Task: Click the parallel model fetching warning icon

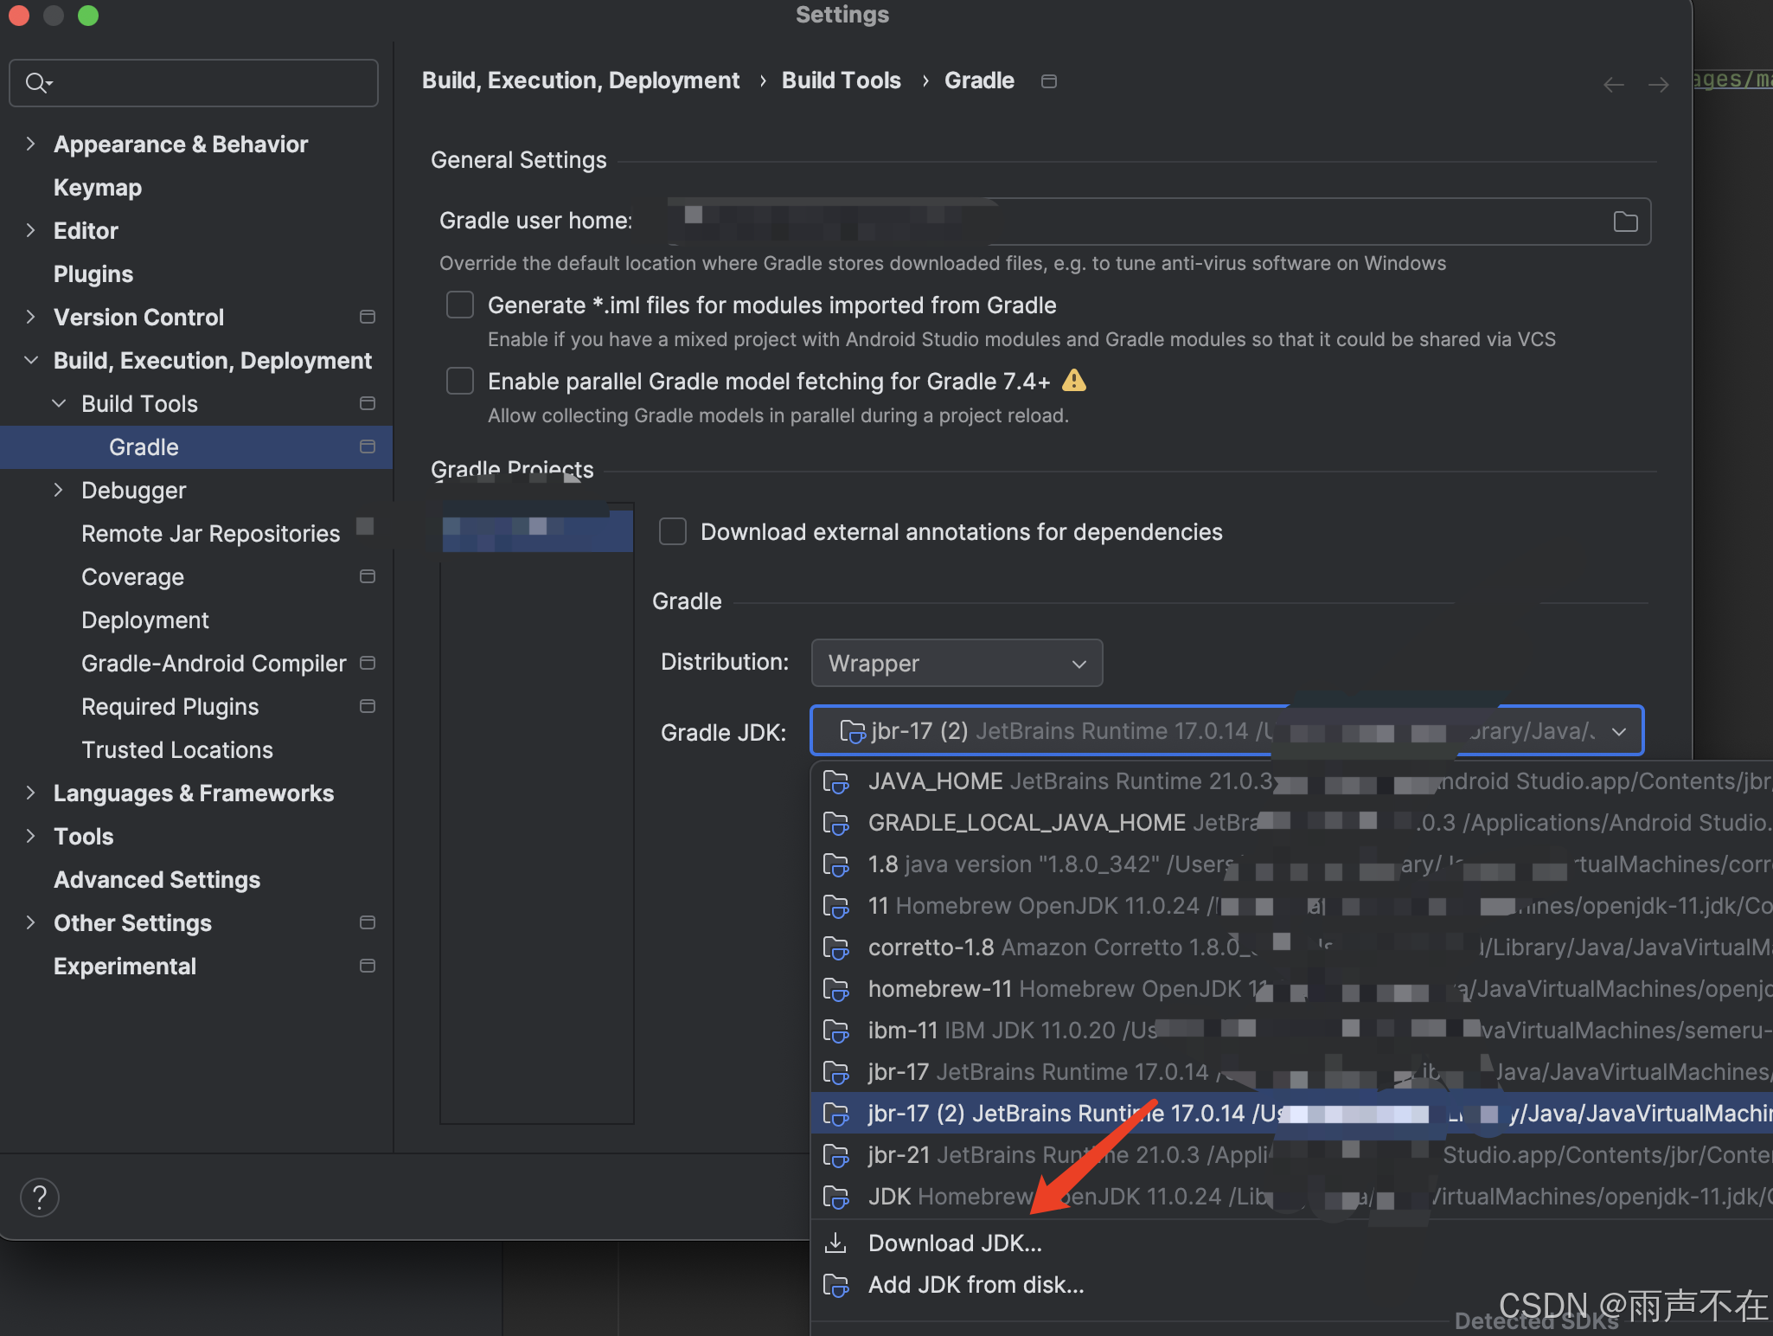Action: coord(1073,380)
